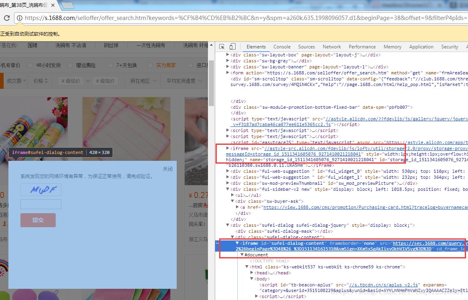468x300 pixels.
Task: Switch to the Sources tab
Action: 307,47
